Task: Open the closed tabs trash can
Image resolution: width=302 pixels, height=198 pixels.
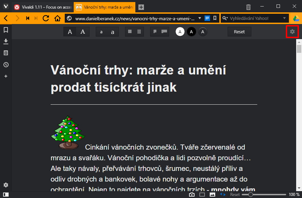Action: click(x=248, y=7)
